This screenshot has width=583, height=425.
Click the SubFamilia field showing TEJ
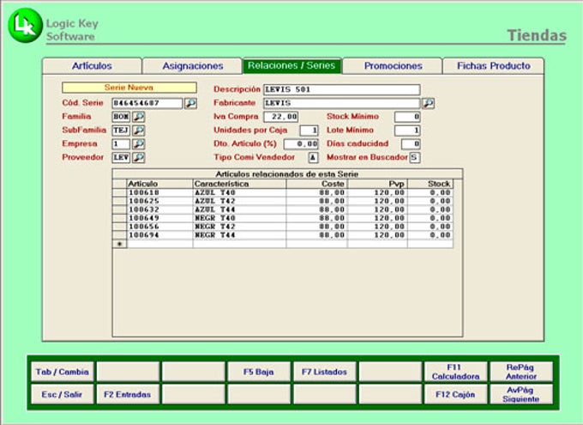point(121,131)
